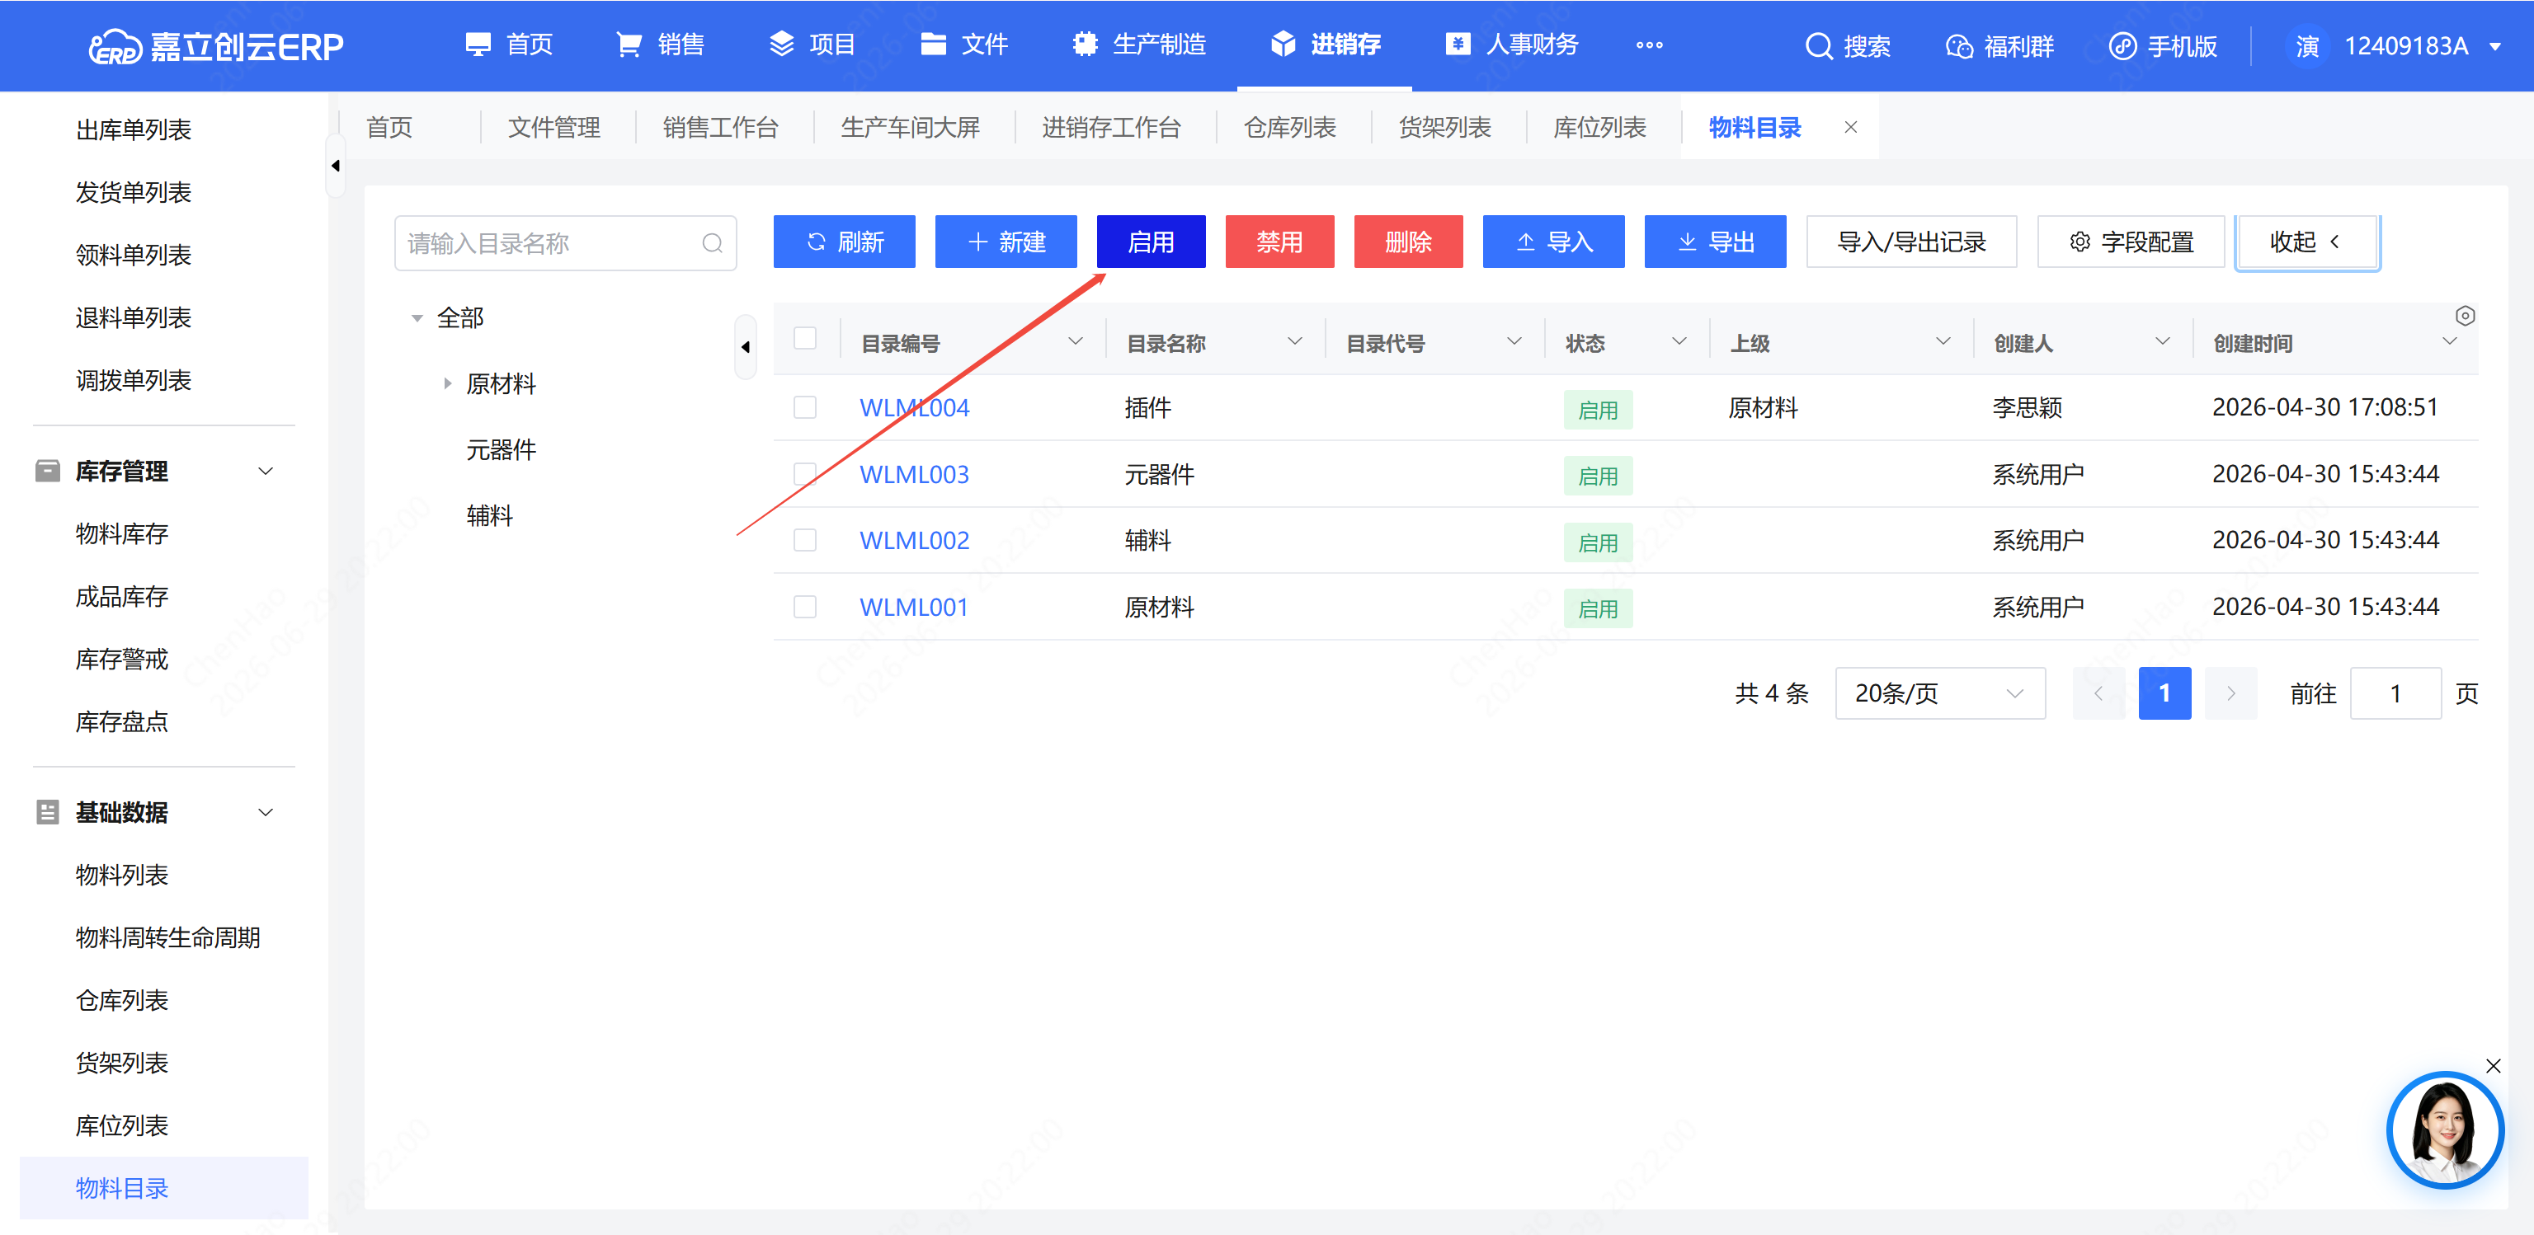Click the 演 user avatar
Viewport: 2534px width, 1235px height.
click(x=2307, y=46)
